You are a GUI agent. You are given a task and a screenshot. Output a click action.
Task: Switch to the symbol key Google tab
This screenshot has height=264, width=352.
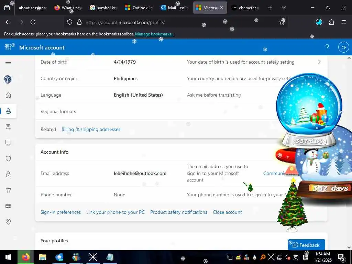pos(104,8)
